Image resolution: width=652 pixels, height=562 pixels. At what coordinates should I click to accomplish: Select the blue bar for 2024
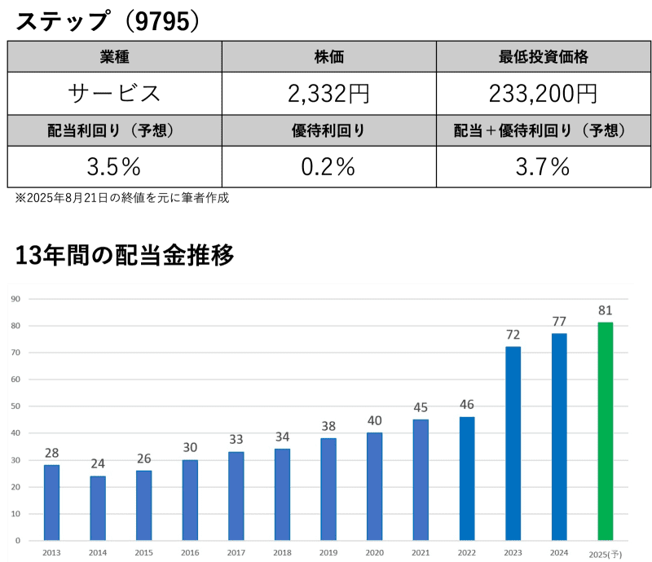[558, 437]
